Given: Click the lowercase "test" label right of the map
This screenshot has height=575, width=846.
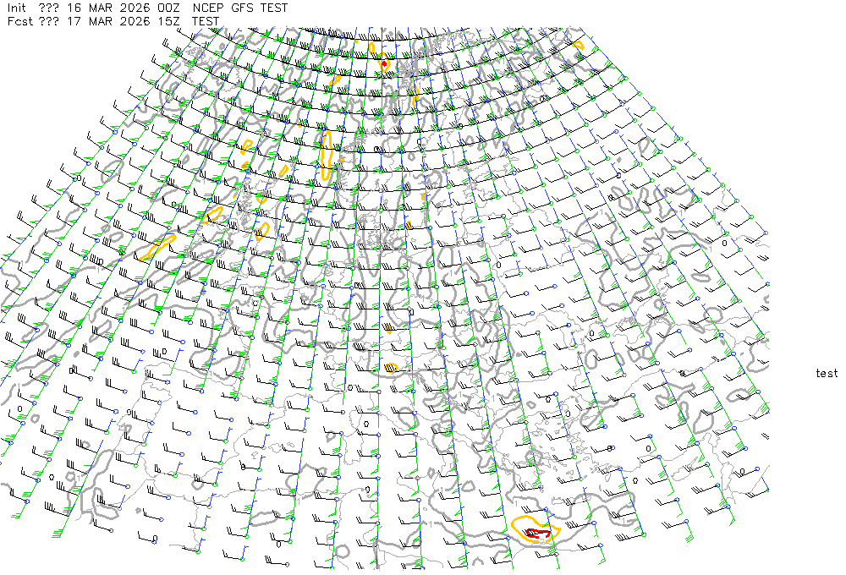Looking at the screenshot, I should (x=827, y=373).
